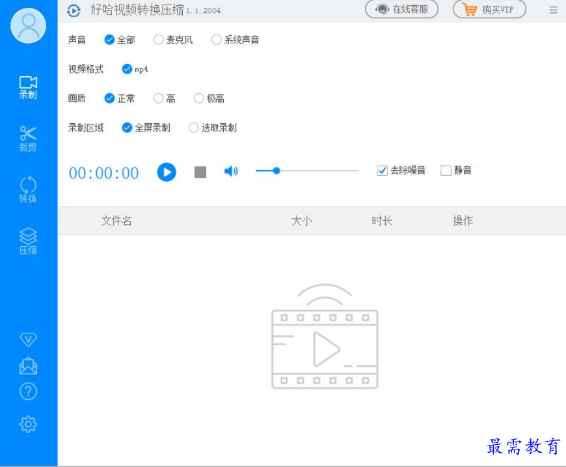The width and height of the screenshot is (566, 467).
Task: Select 麦克风 as audio source
Action: (x=159, y=40)
